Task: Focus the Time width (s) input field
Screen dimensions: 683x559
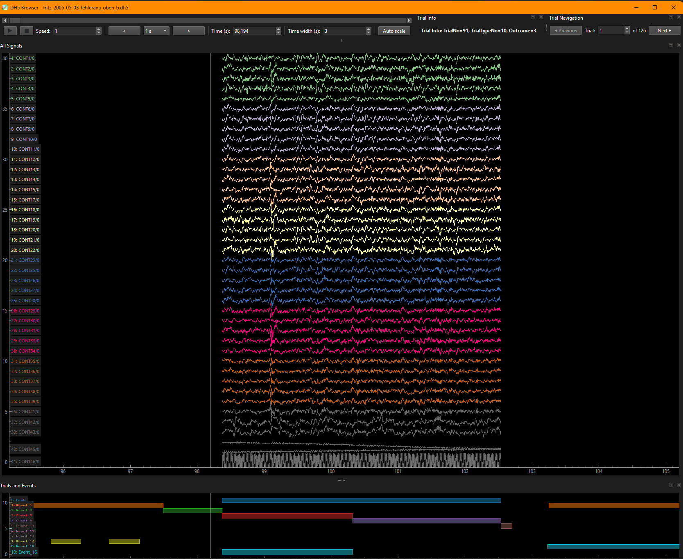Action: tap(344, 31)
